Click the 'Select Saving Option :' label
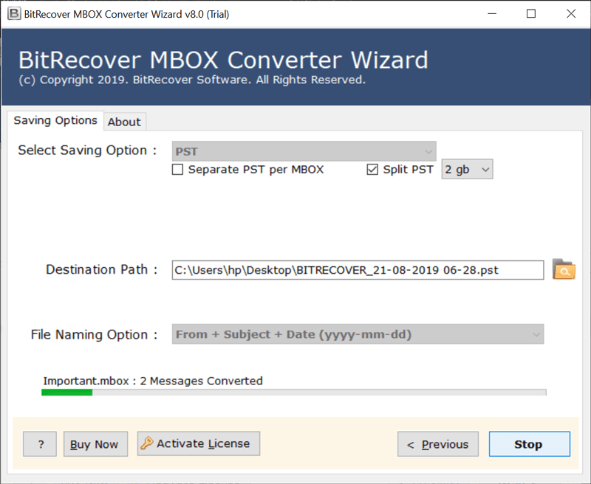This screenshot has height=484, width=591. (87, 151)
